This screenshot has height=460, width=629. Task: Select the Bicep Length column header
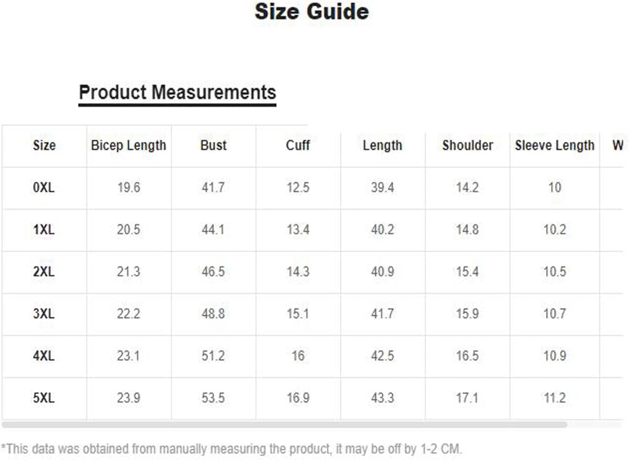(129, 145)
